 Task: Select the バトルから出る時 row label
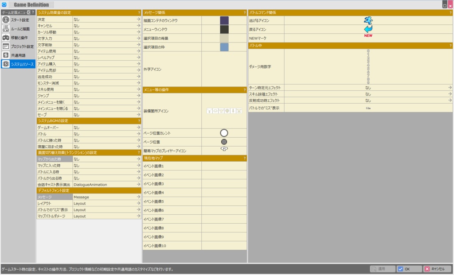50,178
